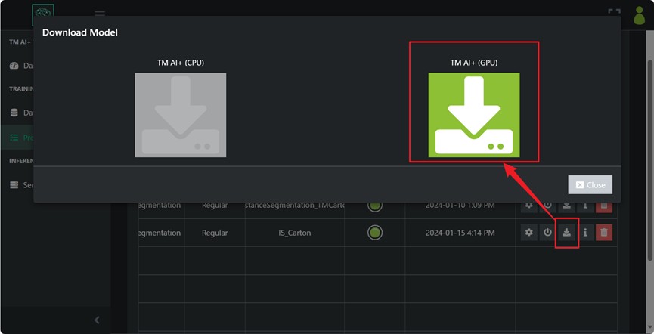
Task: Delete the IS_Carton project with trash icon
Action: click(x=604, y=233)
